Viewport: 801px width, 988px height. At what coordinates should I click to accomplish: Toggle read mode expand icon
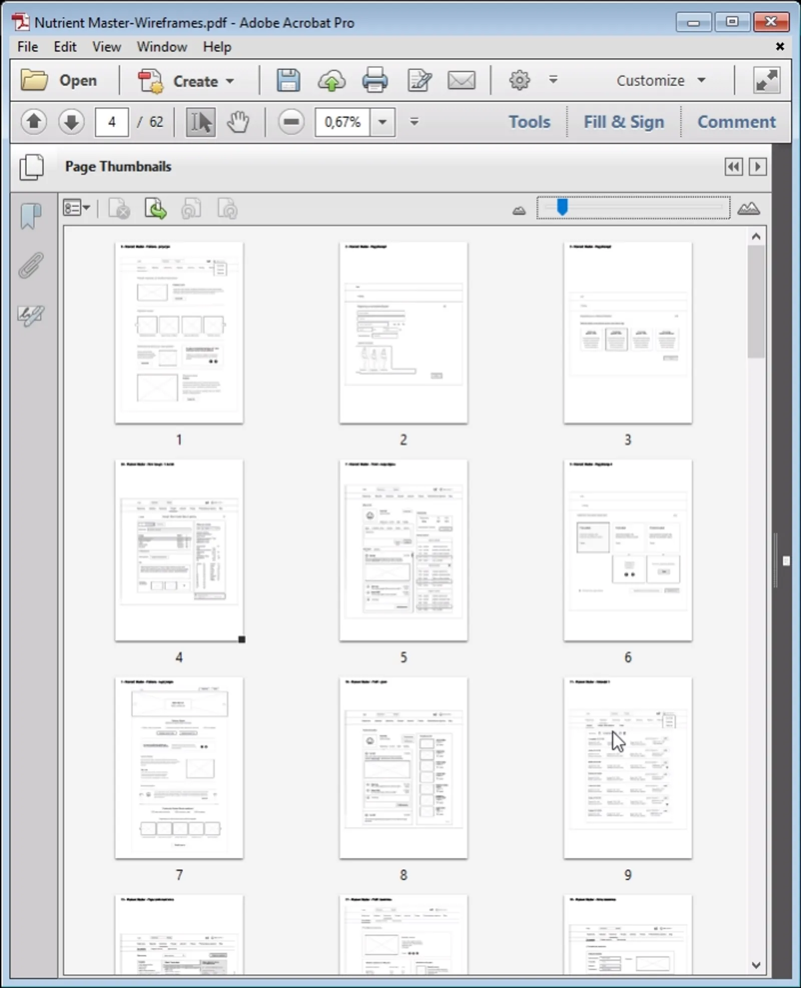pyautogui.click(x=766, y=80)
